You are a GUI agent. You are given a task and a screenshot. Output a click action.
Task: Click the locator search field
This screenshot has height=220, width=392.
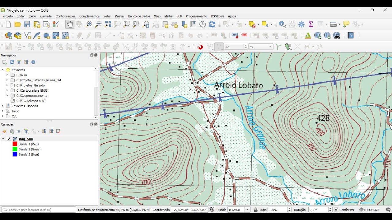click(x=39, y=210)
